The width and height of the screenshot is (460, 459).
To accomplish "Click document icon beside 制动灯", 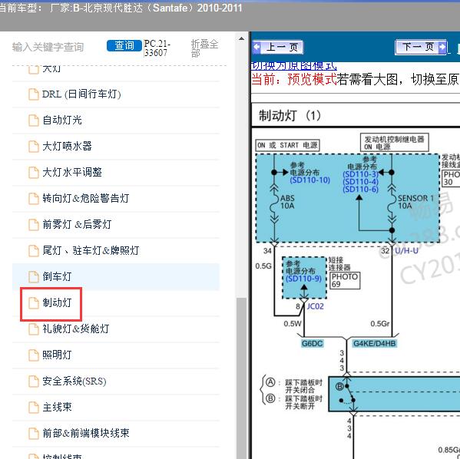I will point(34,303).
